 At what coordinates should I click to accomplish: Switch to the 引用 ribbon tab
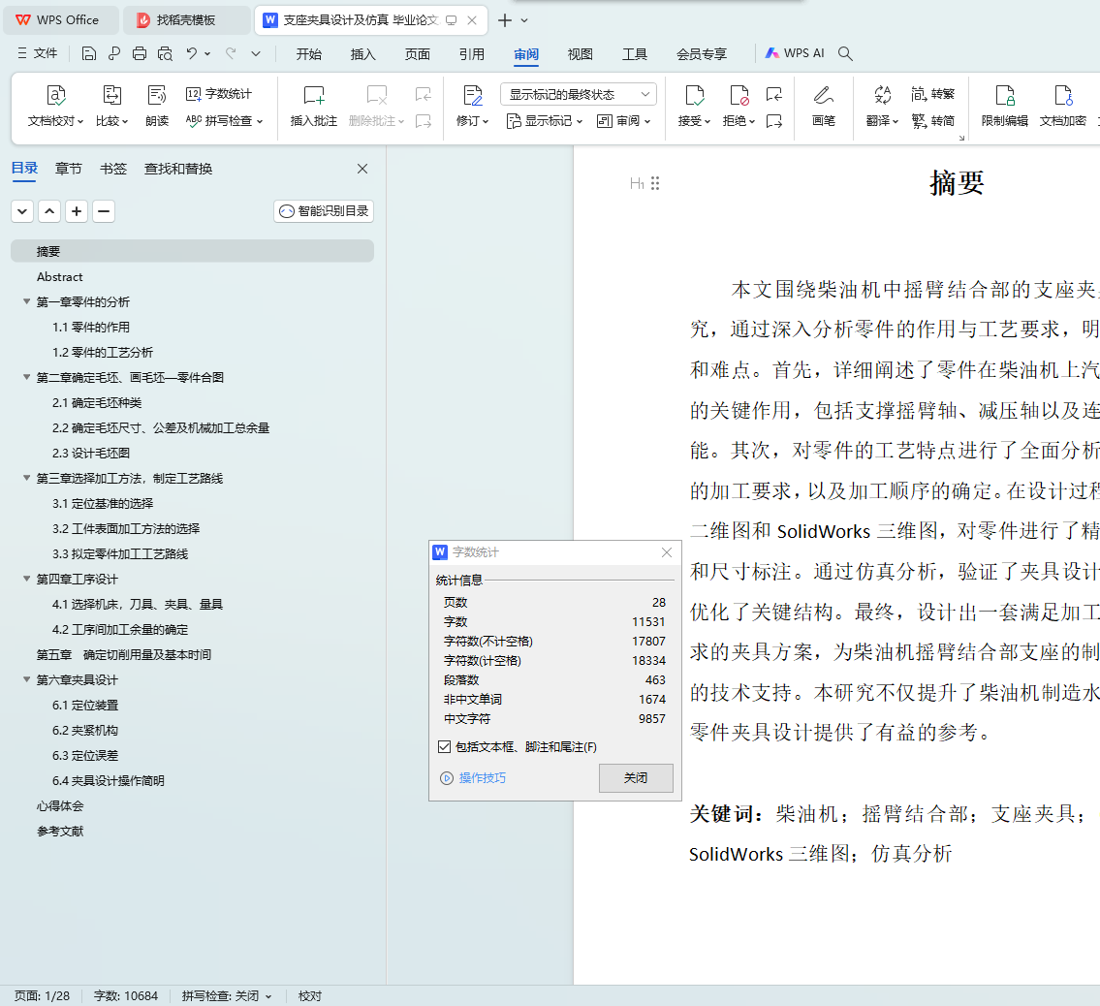tap(471, 54)
